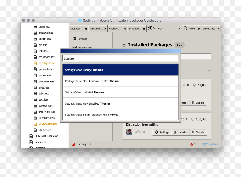This screenshot has height=177, width=241.
Task: Open tooltips.less in tree view
Action: (46, 106)
